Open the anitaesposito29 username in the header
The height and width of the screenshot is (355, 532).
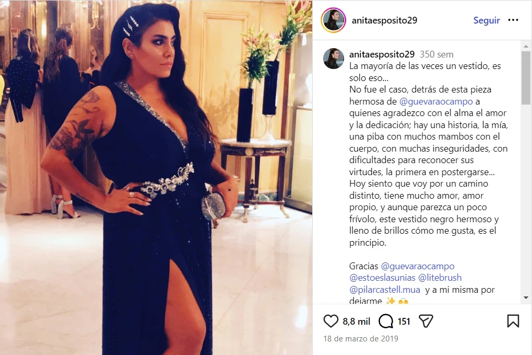pos(384,20)
